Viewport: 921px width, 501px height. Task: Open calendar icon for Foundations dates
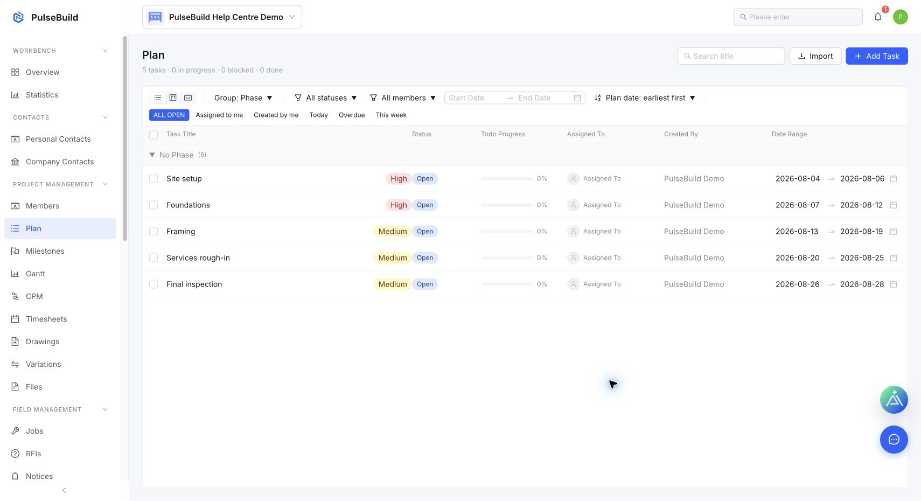[x=894, y=205]
